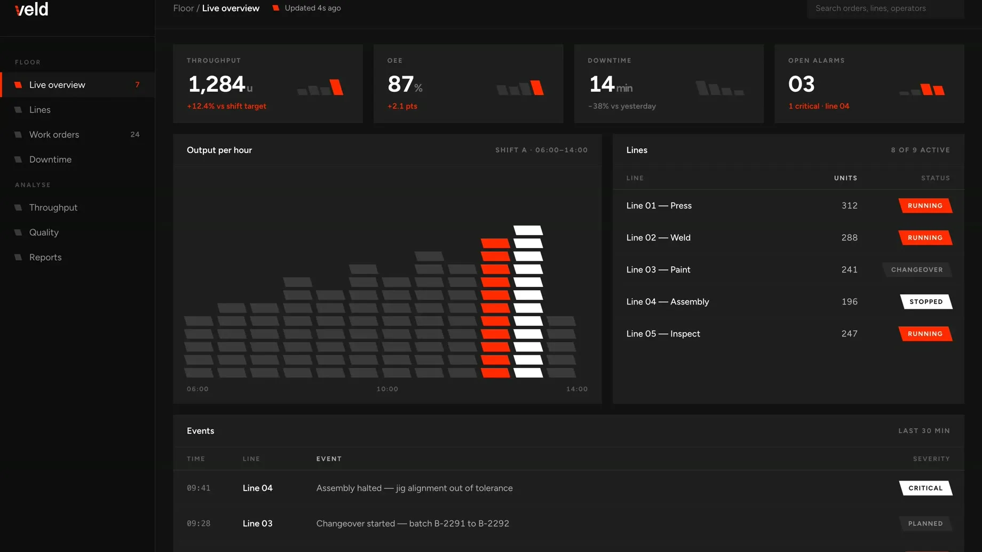Click the RUNNING badge for Line 01
The width and height of the screenshot is (982, 552).
925,206
